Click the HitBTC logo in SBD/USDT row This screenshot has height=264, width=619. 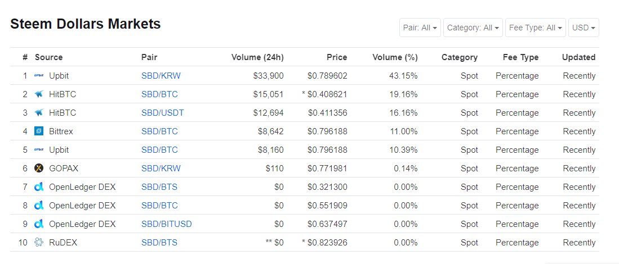click(x=39, y=112)
